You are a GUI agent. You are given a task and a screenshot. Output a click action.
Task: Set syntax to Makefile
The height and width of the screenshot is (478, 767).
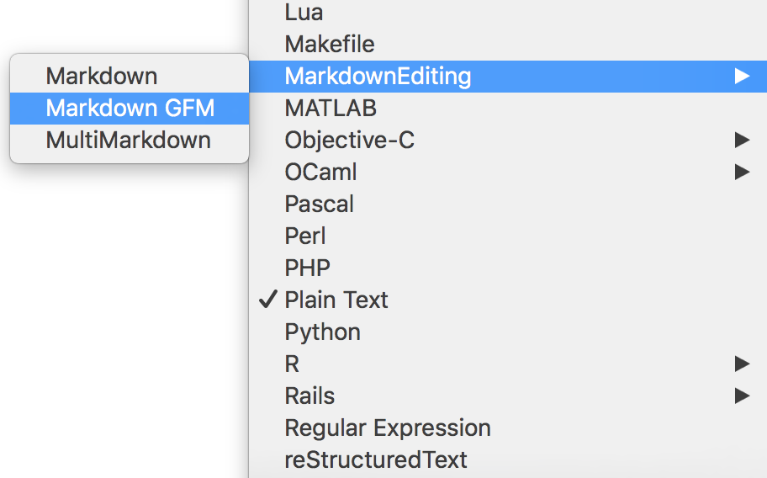pyautogui.click(x=330, y=44)
